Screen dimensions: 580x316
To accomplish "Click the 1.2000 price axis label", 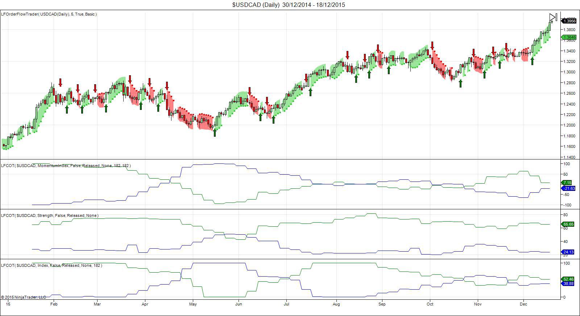I will (570, 125).
